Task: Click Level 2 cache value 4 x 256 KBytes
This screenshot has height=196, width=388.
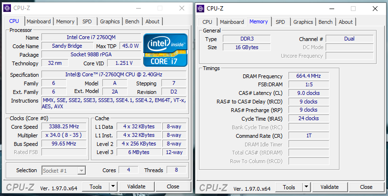Action: pos(139,144)
